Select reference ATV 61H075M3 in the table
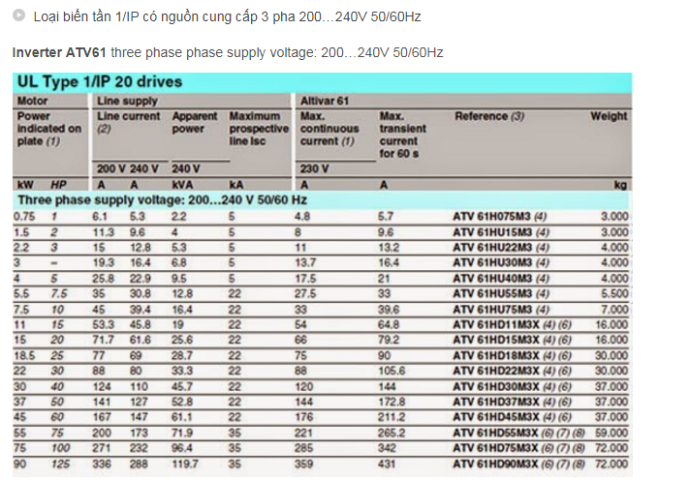 point(498,216)
